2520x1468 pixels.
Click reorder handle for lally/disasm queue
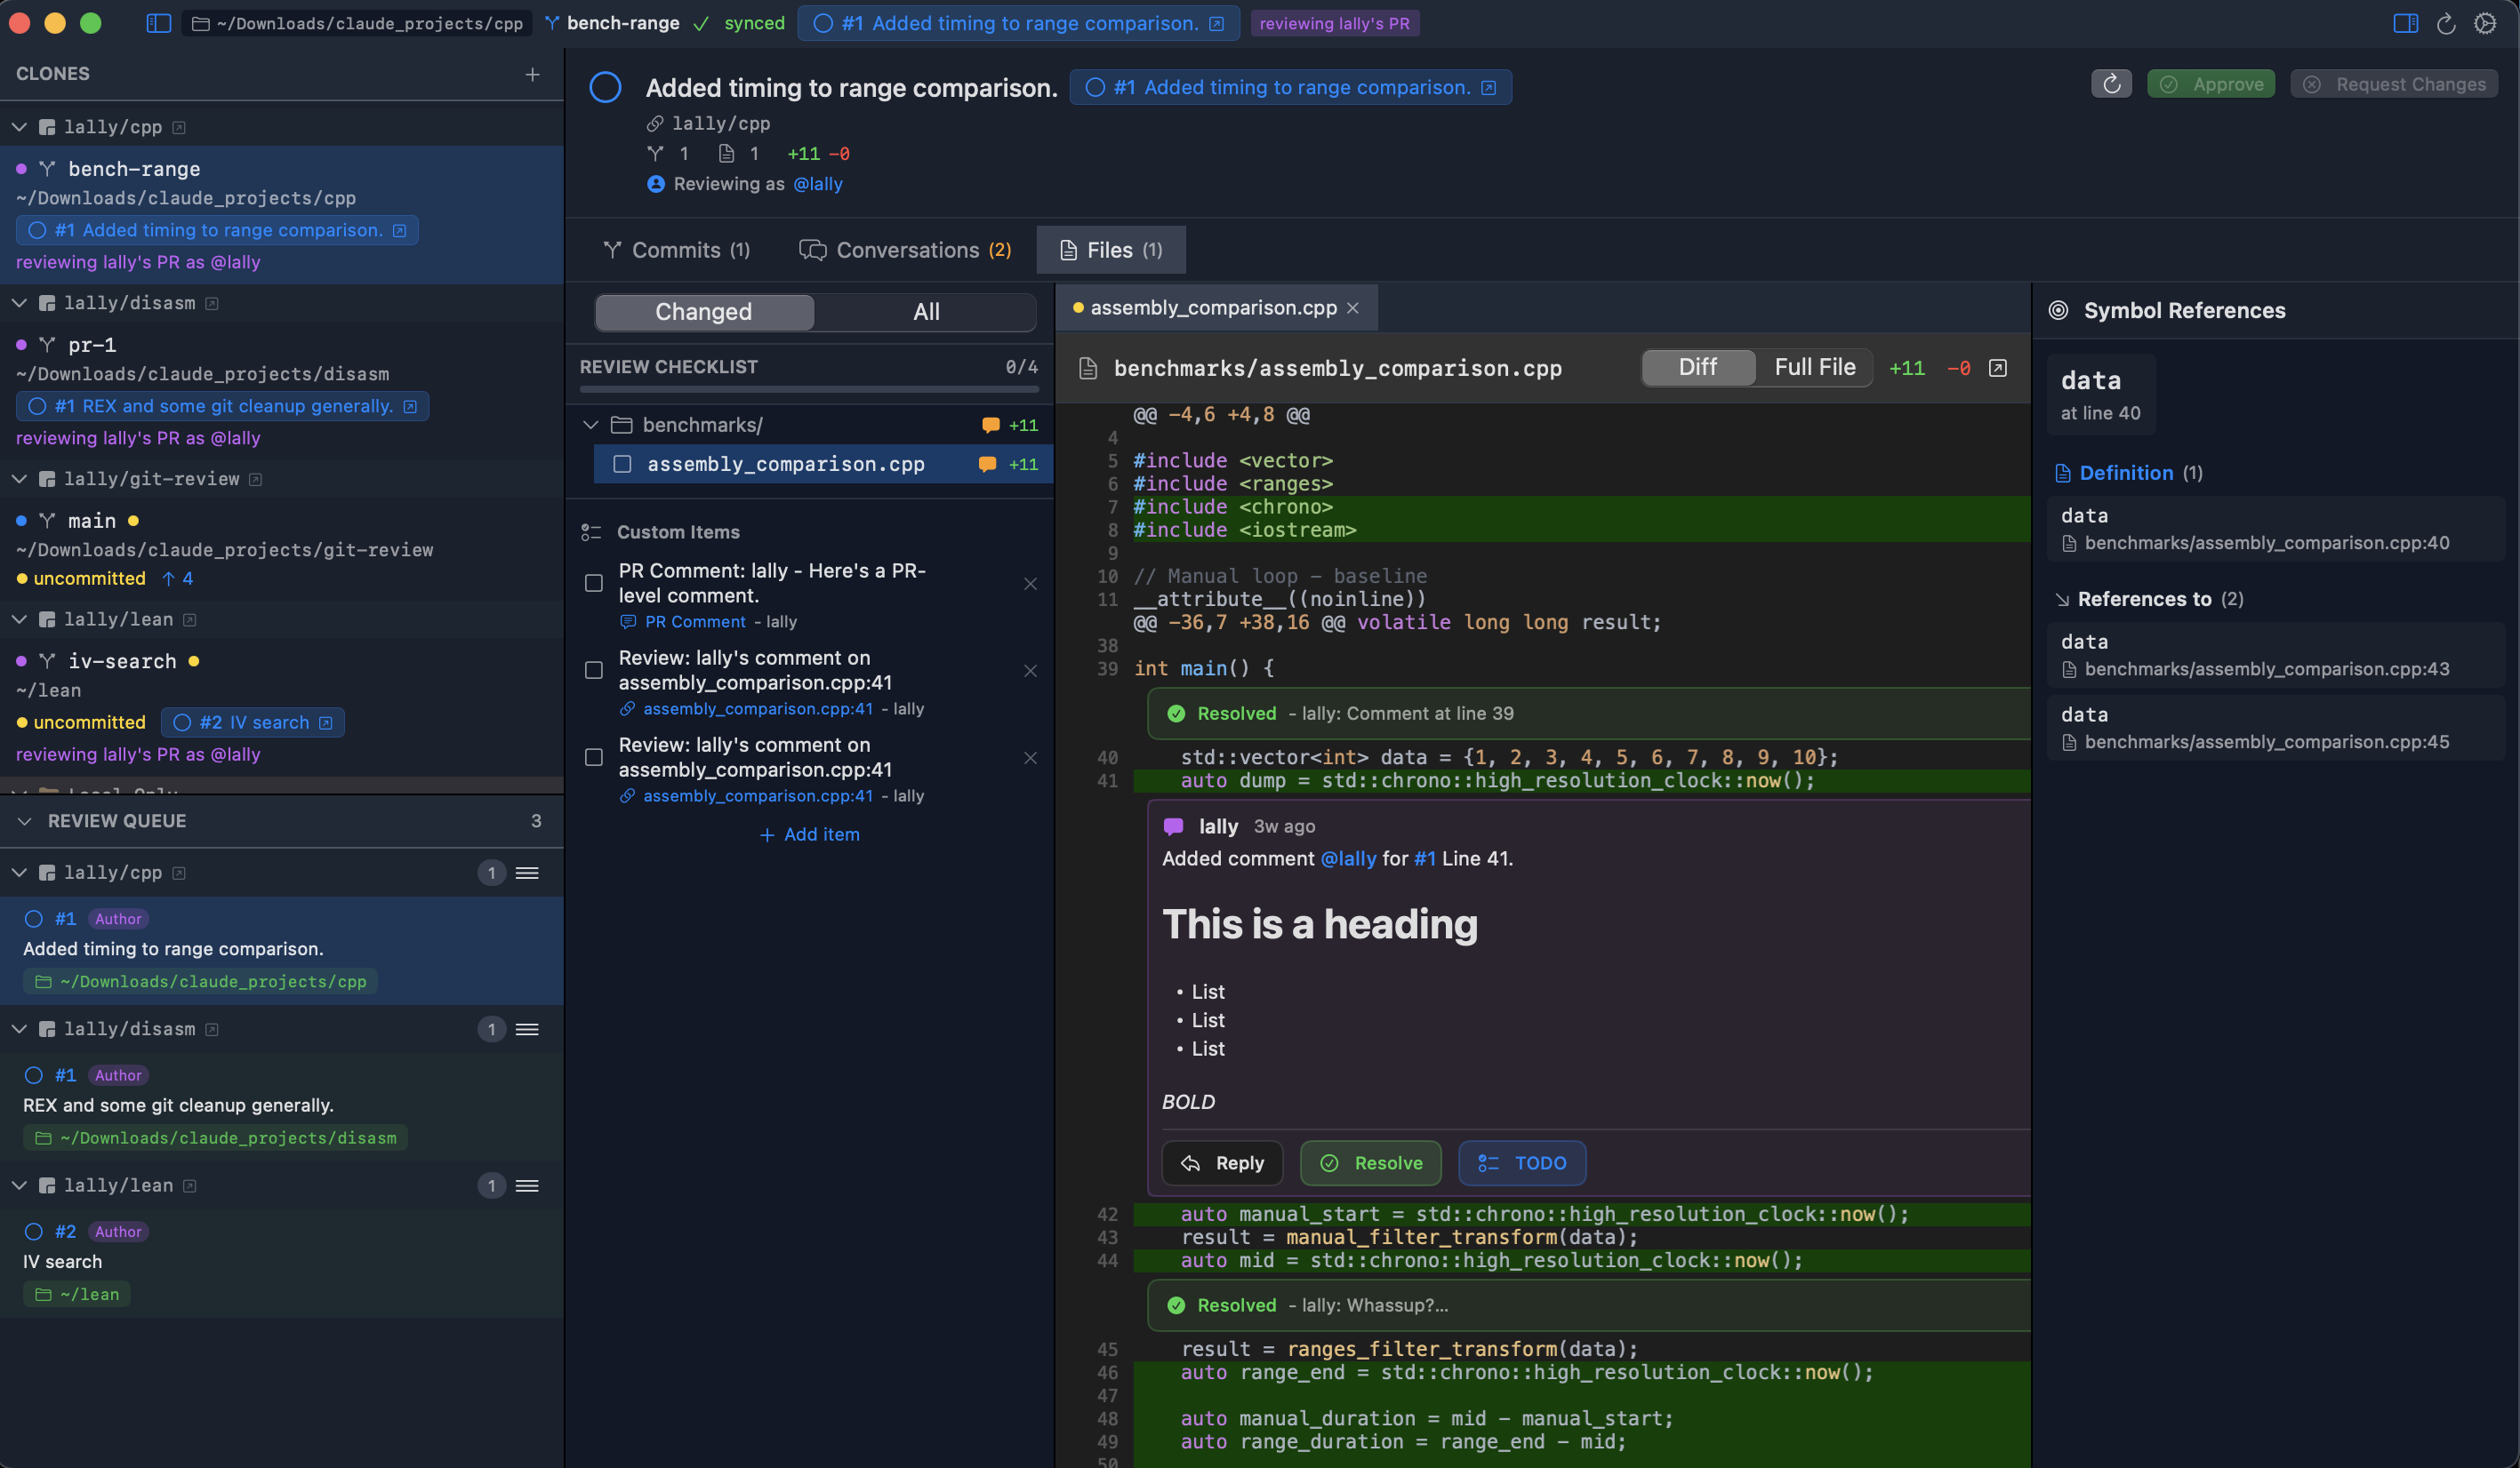click(x=527, y=1029)
